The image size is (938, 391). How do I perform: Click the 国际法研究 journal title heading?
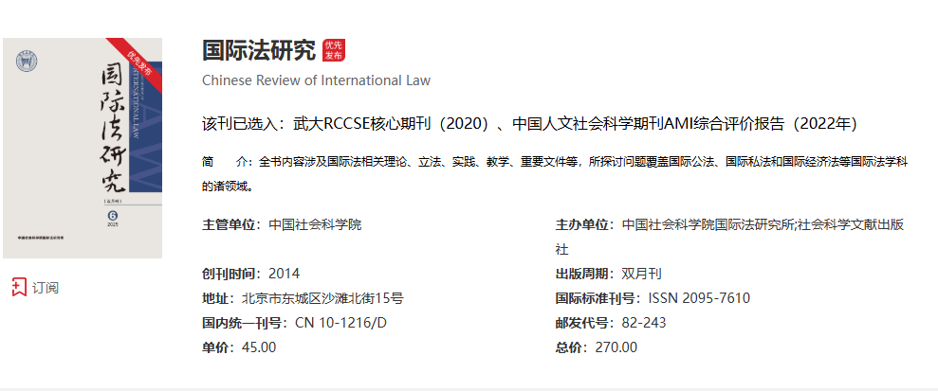coord(258,50)
